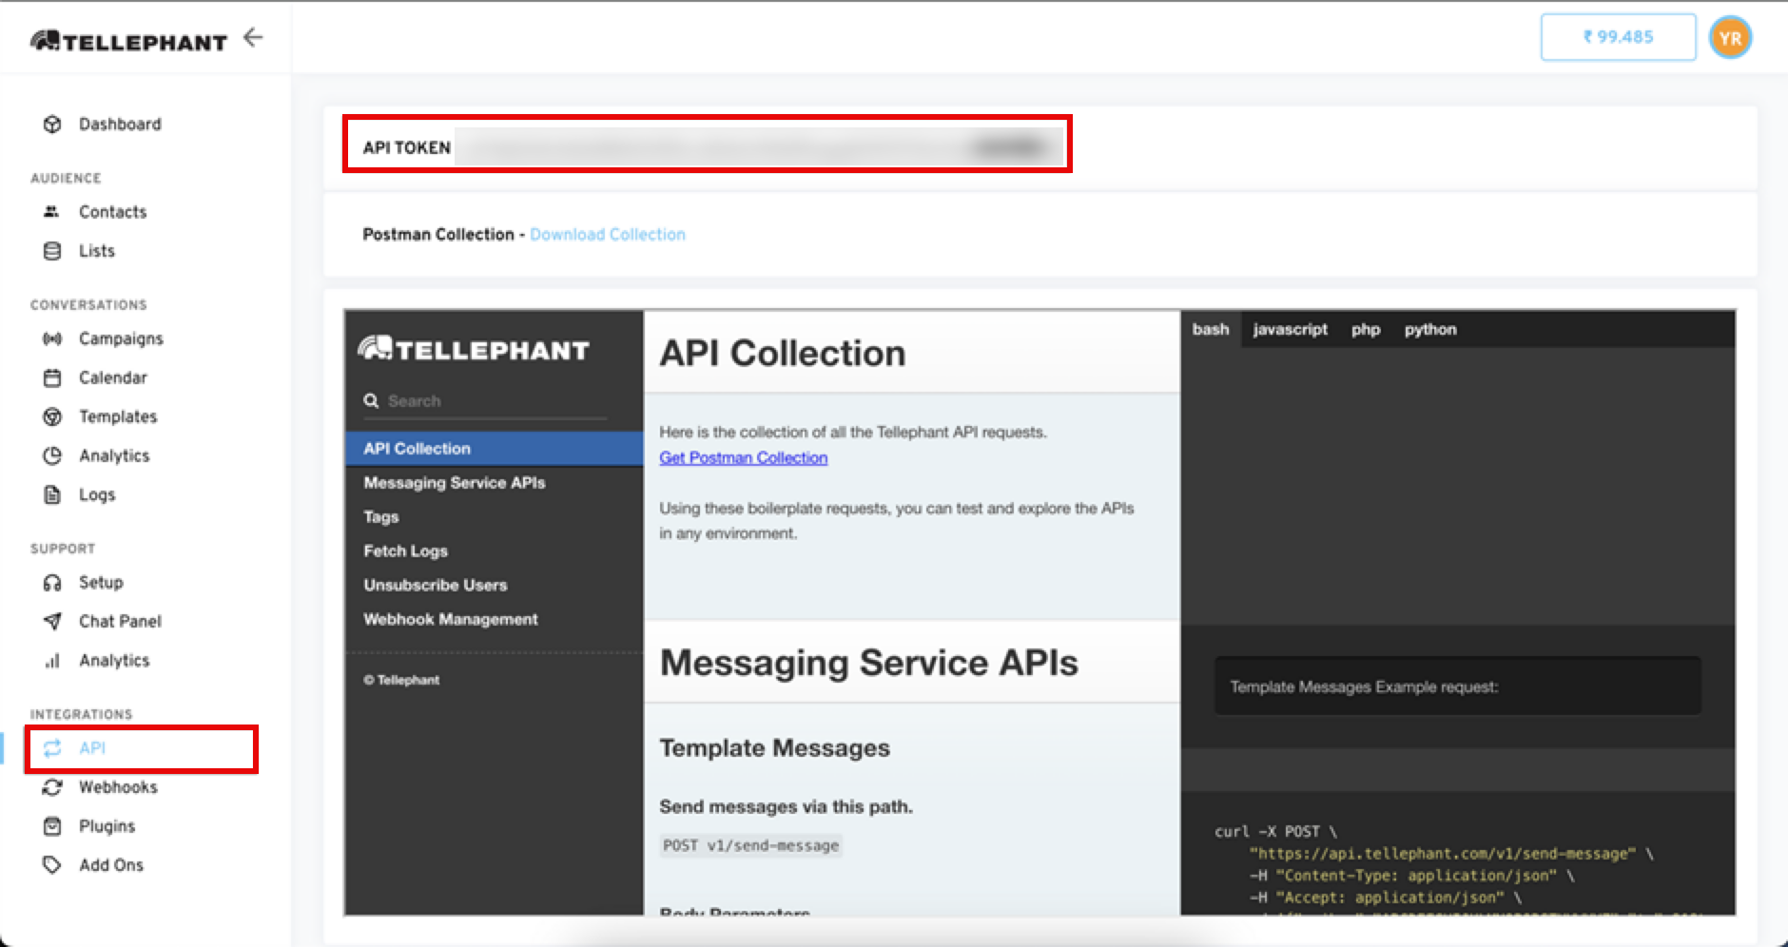Open the YR user avatar menu
The image size is (1788, 947).
tap(1730, 38)
